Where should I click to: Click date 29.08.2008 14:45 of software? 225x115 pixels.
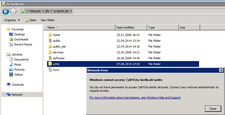point(128,58)
